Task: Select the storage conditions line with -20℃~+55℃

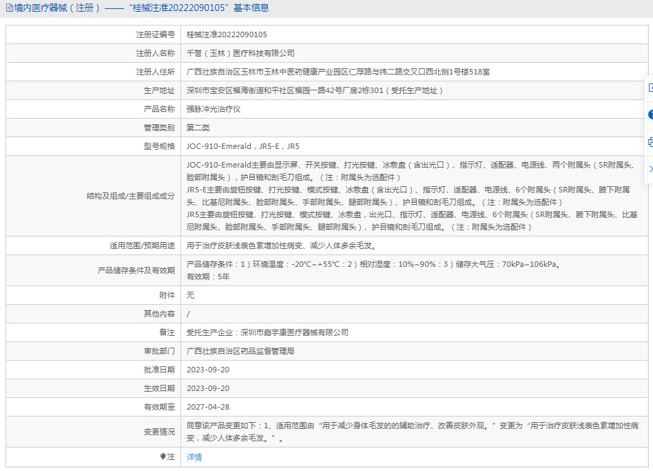Action: 375,264
